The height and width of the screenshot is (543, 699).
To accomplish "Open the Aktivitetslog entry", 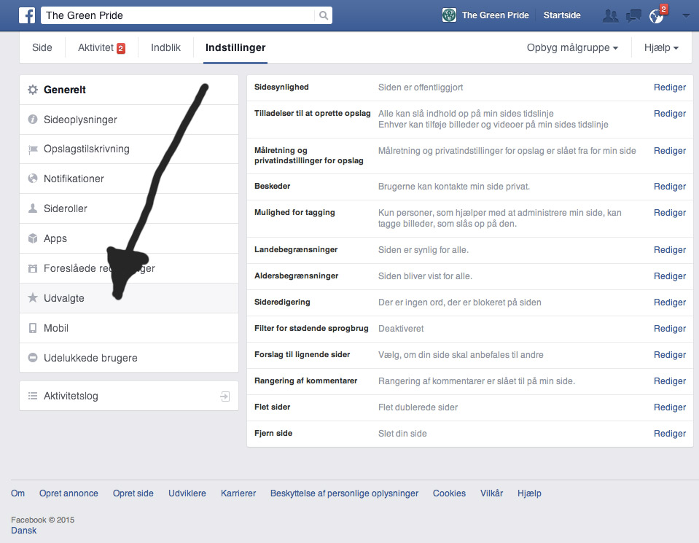I will click(x=71, y=396).
